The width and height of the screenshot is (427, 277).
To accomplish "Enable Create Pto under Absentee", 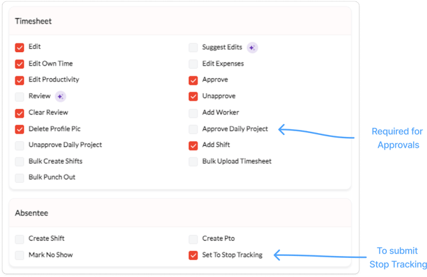I will coord(193,239).
